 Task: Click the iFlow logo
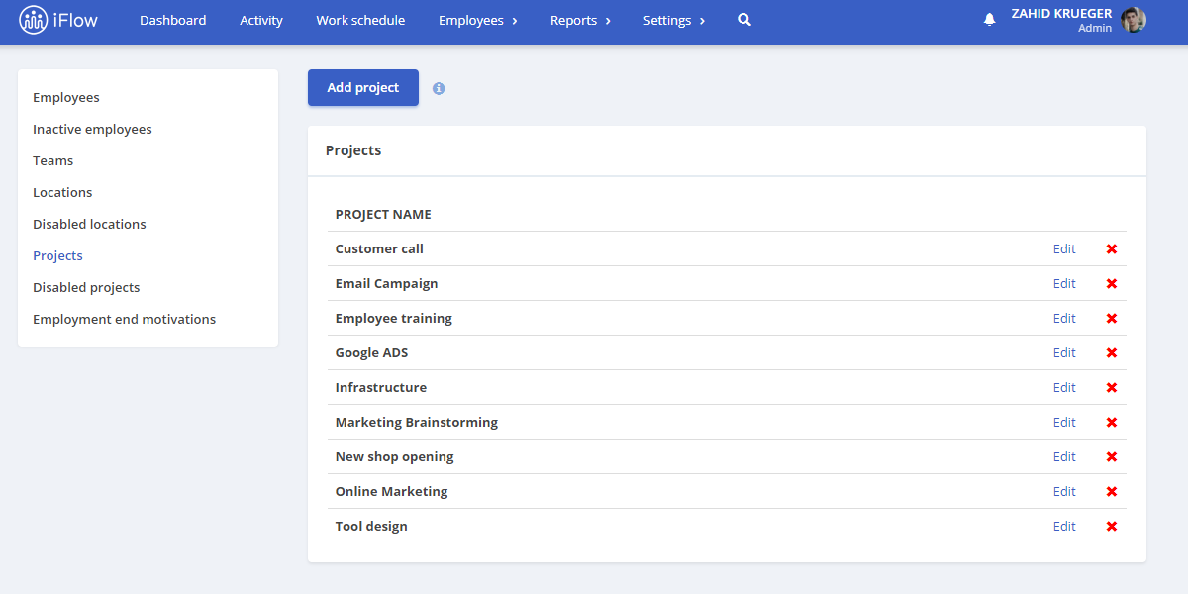pyautogui.click(x=59, y=20)
